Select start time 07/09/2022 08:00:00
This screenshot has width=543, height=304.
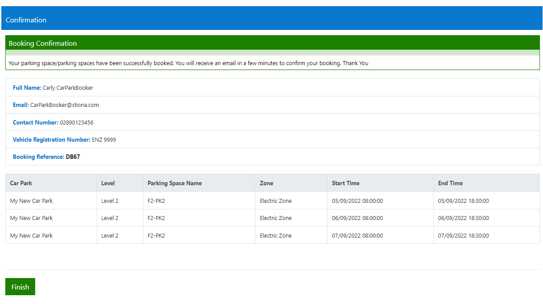point(357,235)
